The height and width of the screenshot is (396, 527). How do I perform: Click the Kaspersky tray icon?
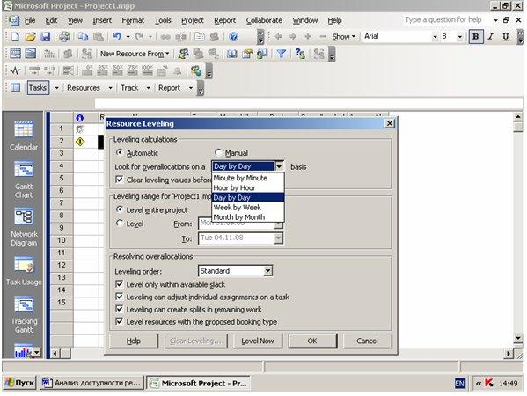click(489, 383)
